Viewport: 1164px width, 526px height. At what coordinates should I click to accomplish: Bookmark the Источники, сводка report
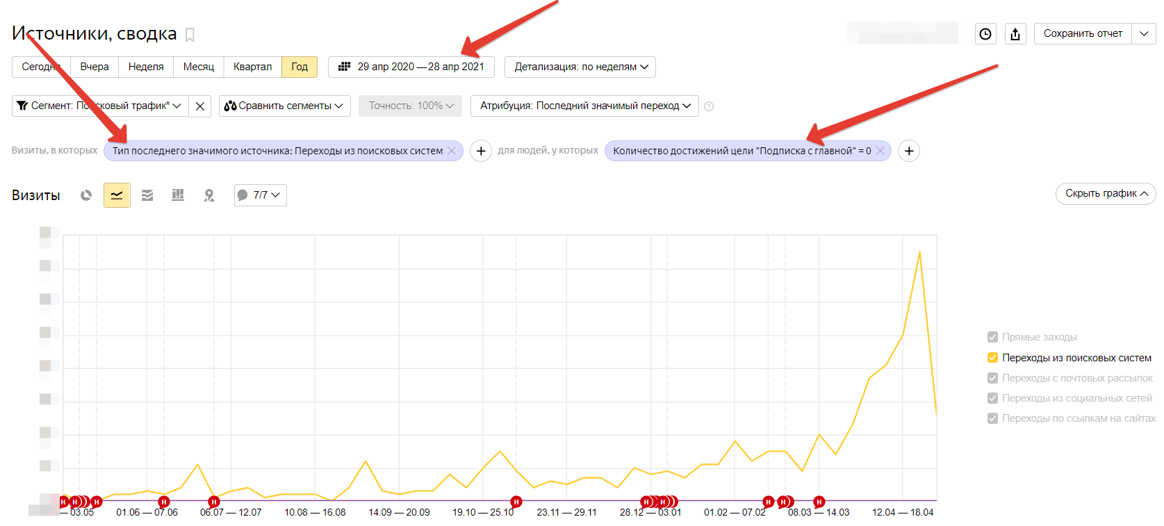(x=190, y=35)
